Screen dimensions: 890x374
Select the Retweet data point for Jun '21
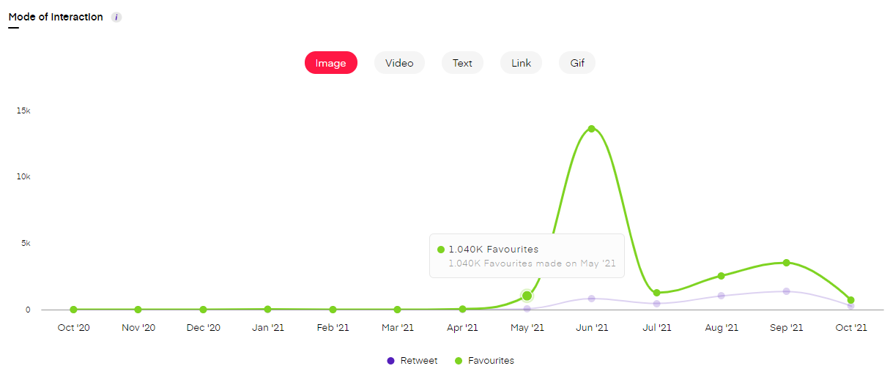591,299
